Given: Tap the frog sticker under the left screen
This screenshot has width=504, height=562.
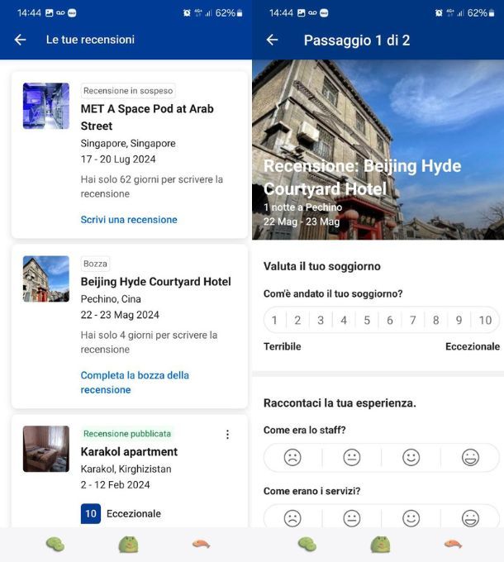Looking at the screenshot, I should click(128, 545).
